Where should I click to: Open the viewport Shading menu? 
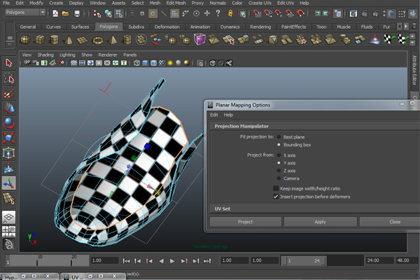45,55
